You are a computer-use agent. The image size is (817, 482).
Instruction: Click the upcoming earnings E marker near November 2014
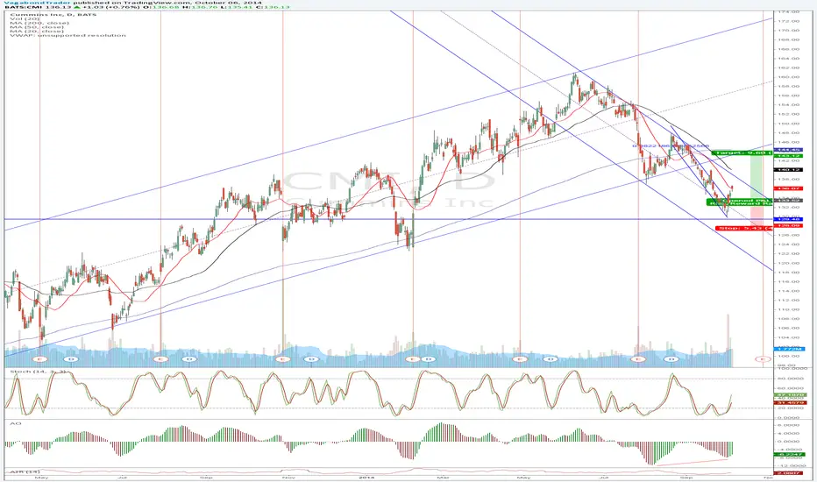pos(763,359)
